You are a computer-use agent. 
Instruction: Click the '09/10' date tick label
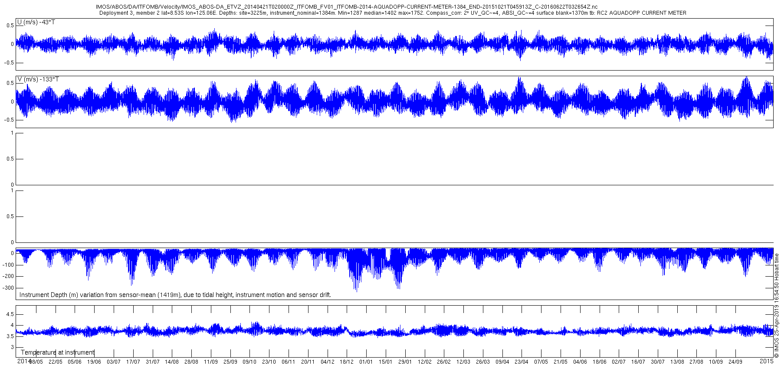(249, 362)
